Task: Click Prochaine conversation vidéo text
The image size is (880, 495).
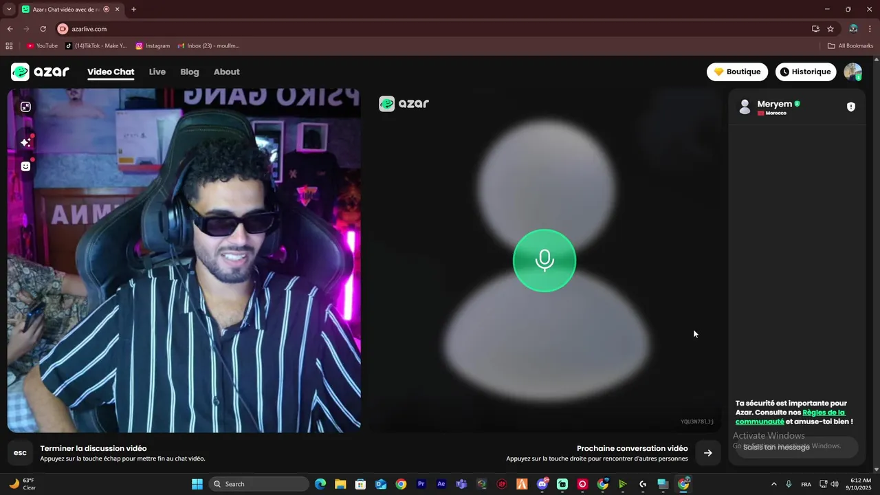Action: tap(632, 448)
